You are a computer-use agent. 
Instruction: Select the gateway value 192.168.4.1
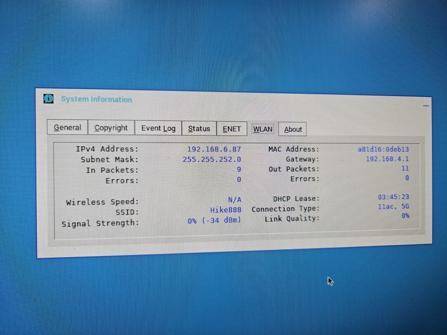387,159
